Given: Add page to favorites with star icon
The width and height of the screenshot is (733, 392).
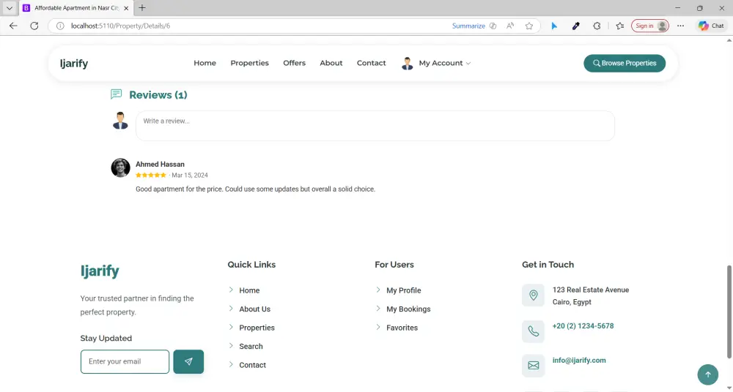Looking at the screenshot, I should [528, 26].
